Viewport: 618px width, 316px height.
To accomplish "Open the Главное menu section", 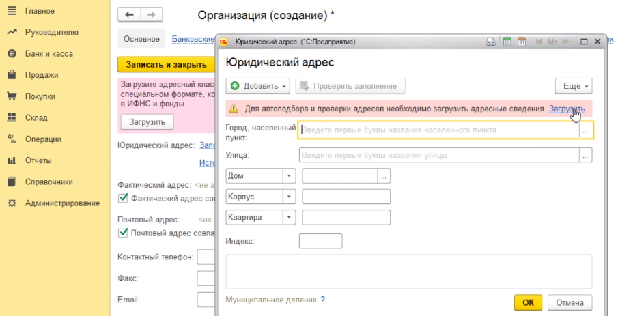I will (40, 11).
